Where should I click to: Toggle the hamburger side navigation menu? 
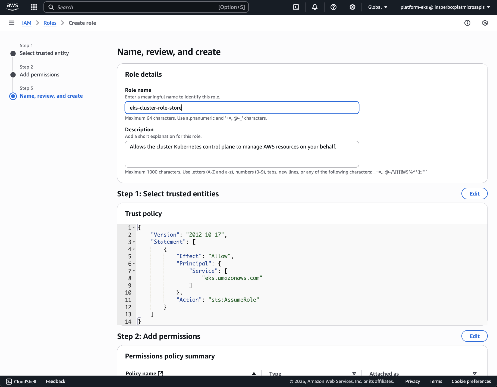point(12,23)
